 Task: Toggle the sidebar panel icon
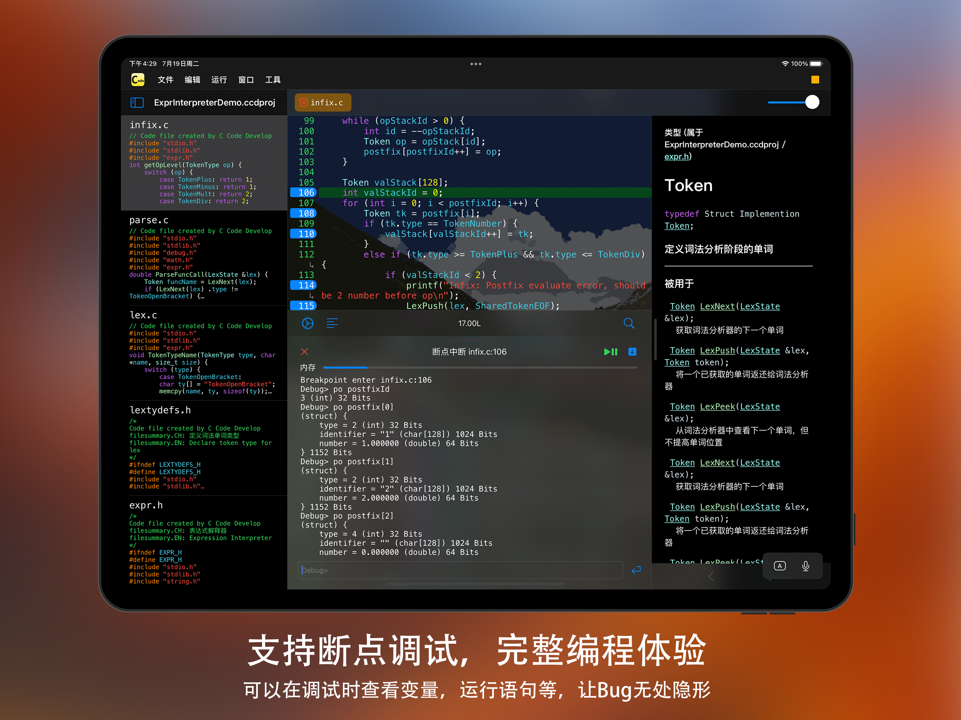pos(137,103)
